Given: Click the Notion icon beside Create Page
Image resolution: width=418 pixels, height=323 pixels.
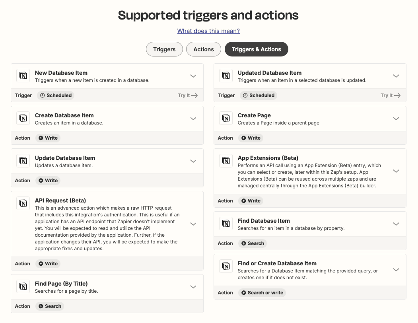Looking at the screenshot, I should tap(226, 119).
